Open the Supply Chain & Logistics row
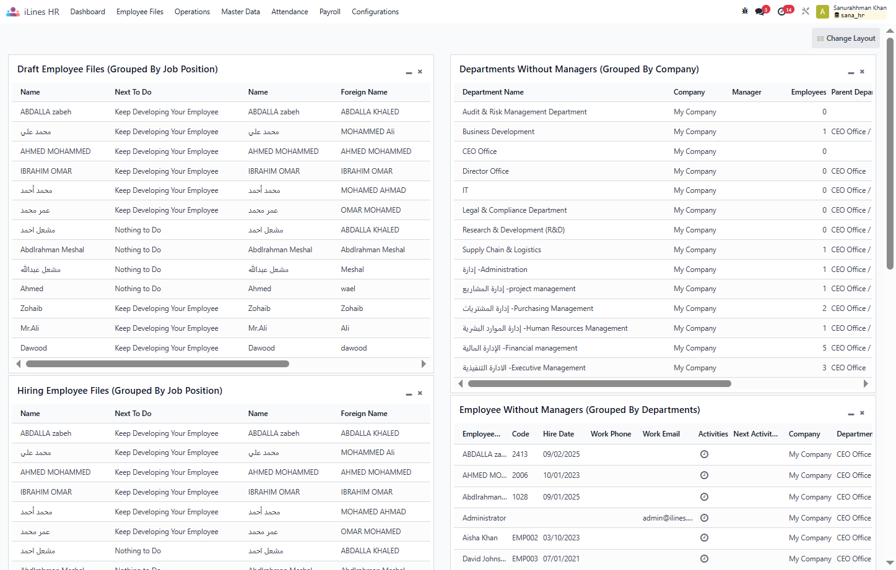 [664, 250]
